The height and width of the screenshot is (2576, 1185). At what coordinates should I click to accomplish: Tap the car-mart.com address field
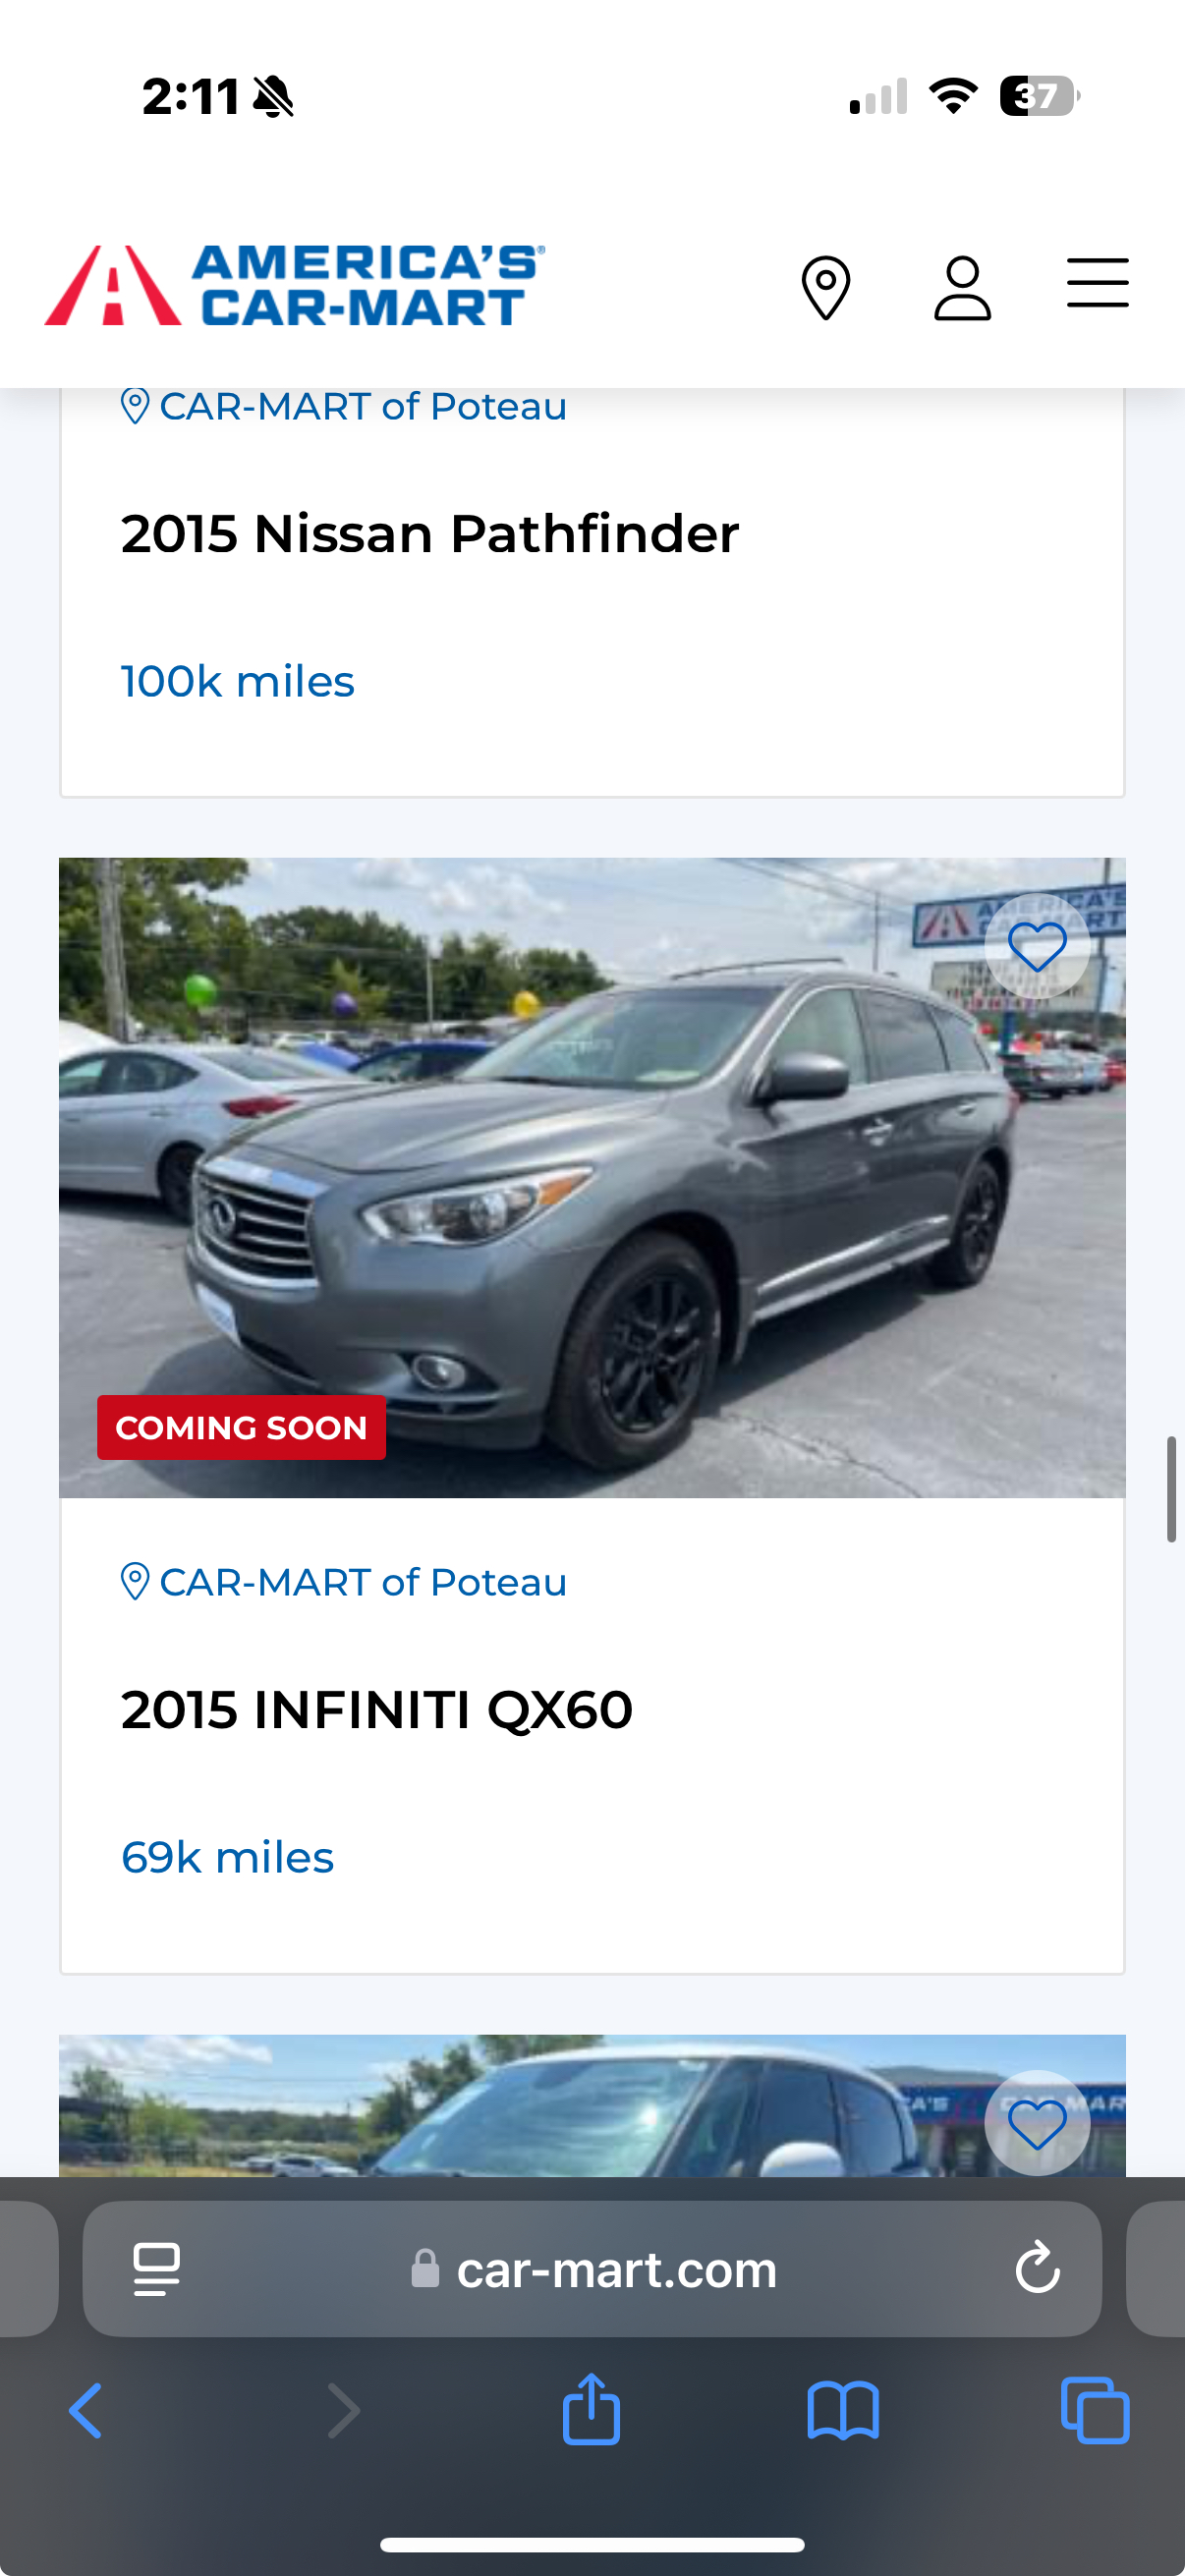pos(592,2268)
